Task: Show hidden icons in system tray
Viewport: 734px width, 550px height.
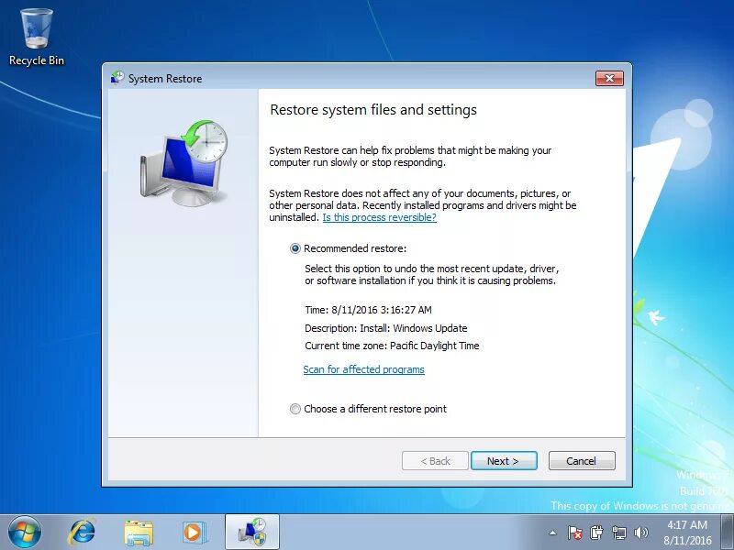Action: point(553,533)
